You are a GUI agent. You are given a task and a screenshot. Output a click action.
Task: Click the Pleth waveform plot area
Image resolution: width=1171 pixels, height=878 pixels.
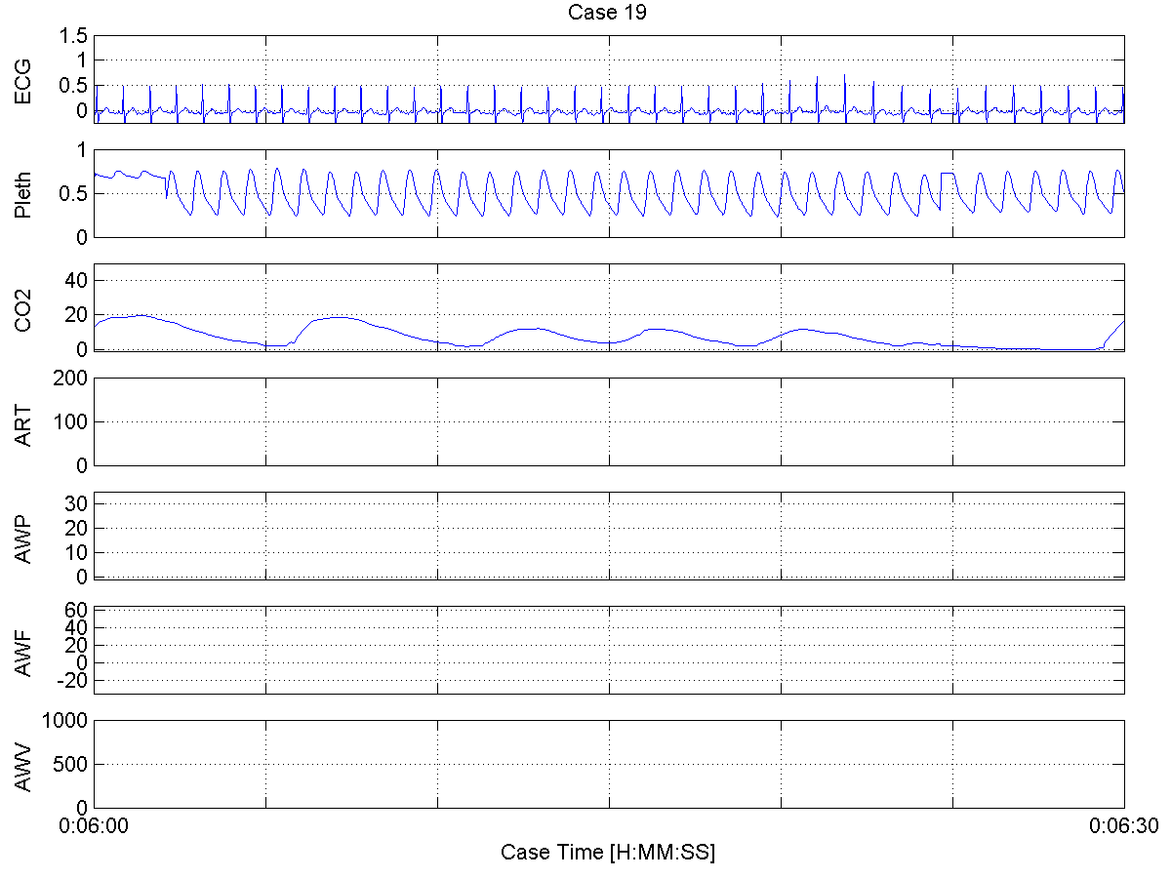coord(609,193)
